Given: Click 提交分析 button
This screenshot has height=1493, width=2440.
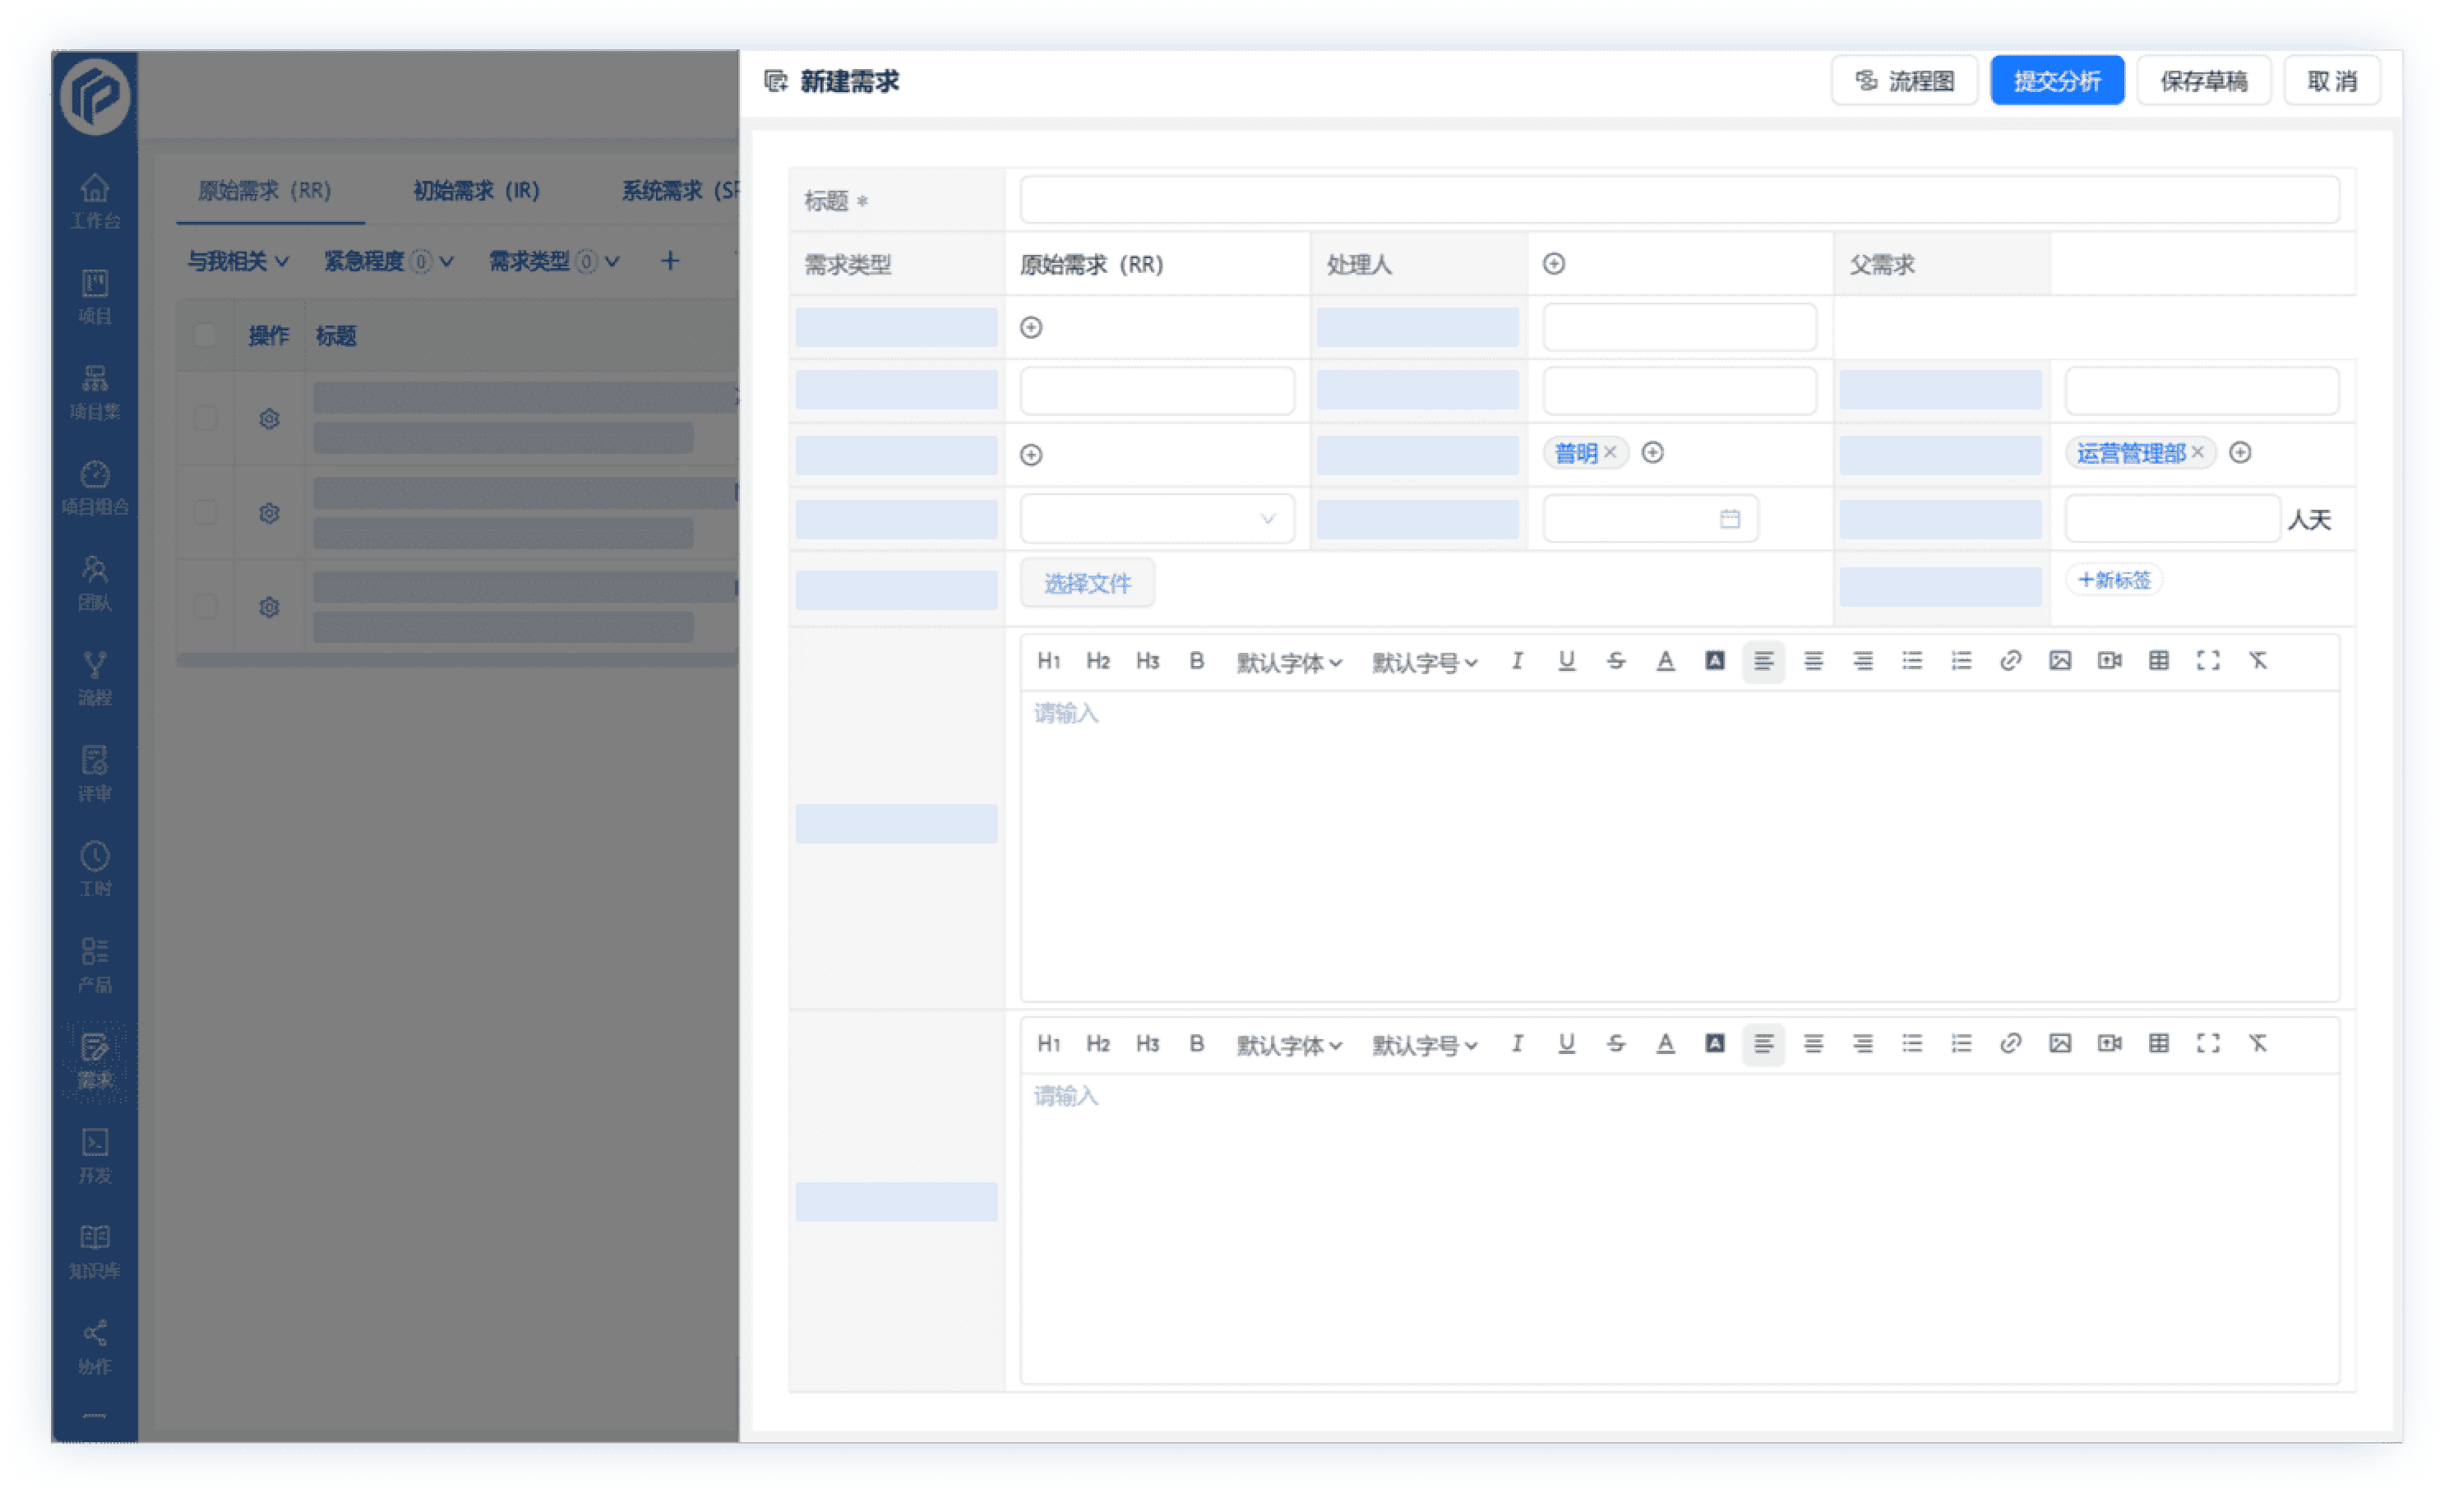Looking at the screenshot, I should coord(2057,81).
